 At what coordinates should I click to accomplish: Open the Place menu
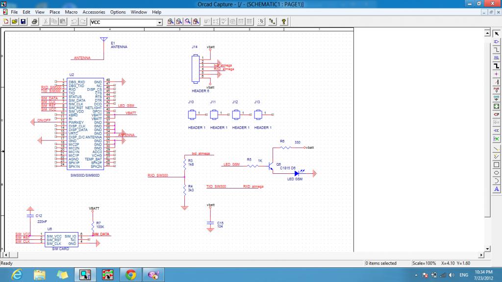tap(55, 12)
